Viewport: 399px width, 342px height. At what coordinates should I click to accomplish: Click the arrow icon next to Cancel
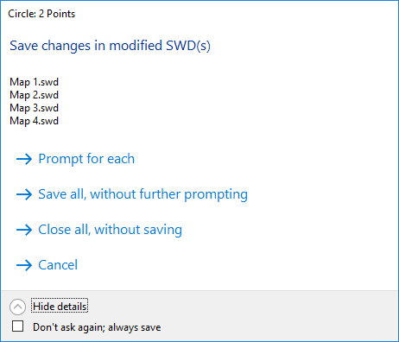24,265
